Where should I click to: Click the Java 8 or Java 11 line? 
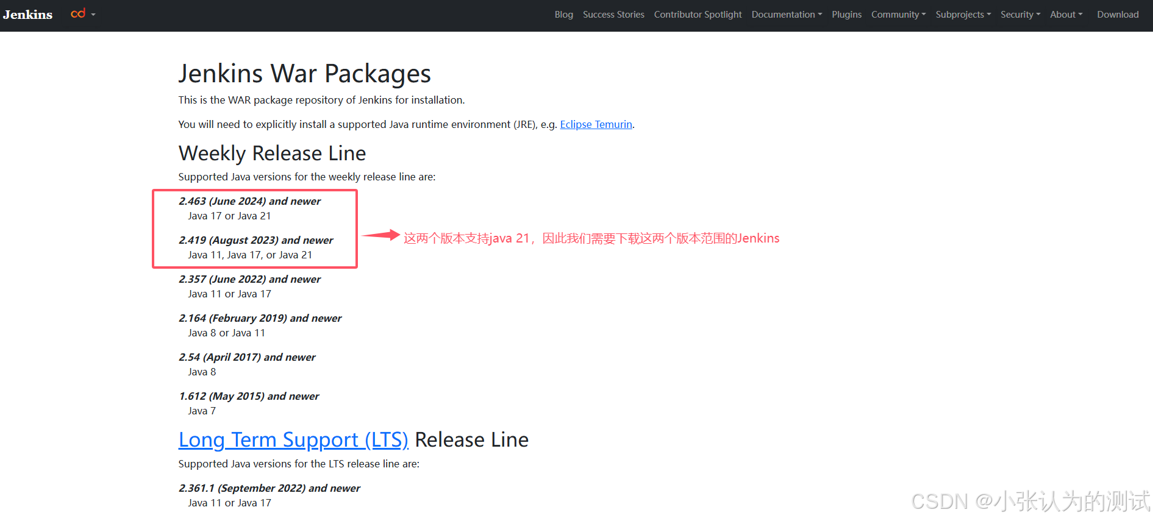[226, 333]
